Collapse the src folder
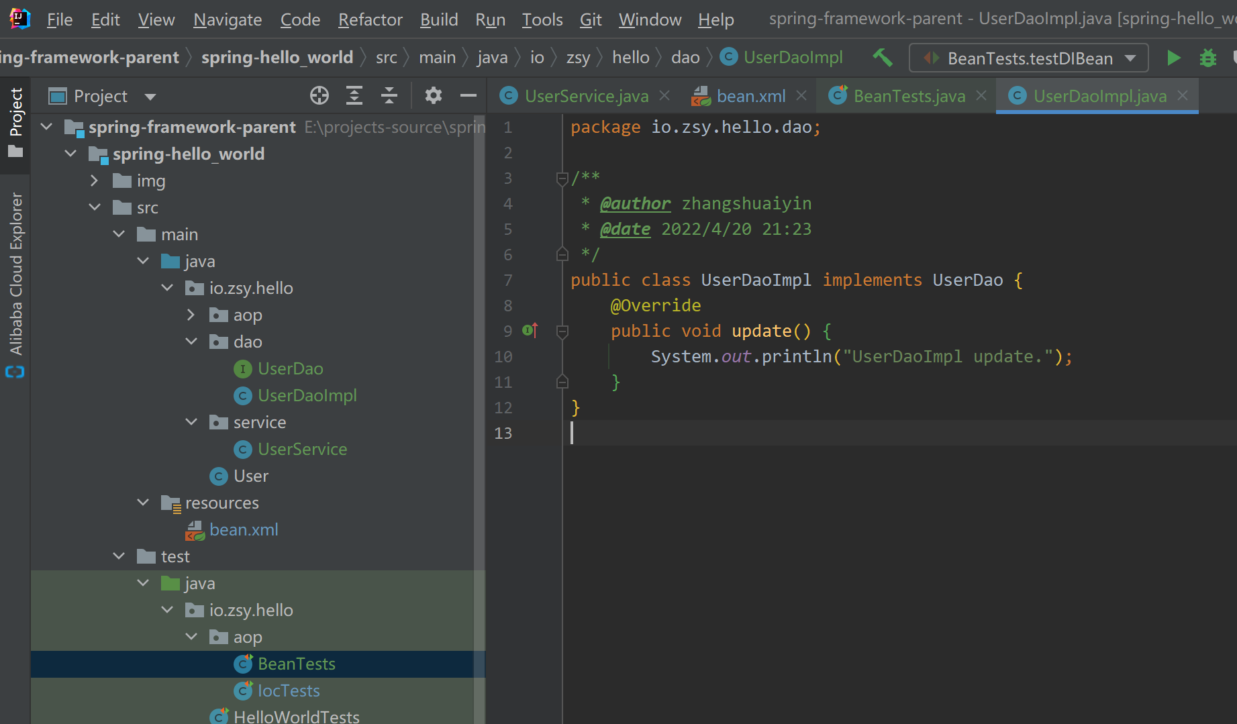Screen dimensions: 1237x724 95,207
